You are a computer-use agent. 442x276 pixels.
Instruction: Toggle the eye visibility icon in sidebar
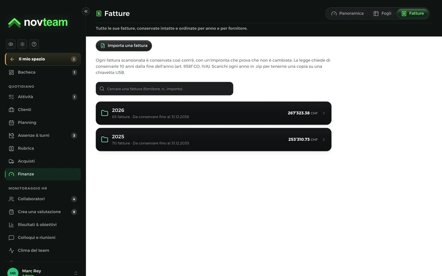point(11,44)
